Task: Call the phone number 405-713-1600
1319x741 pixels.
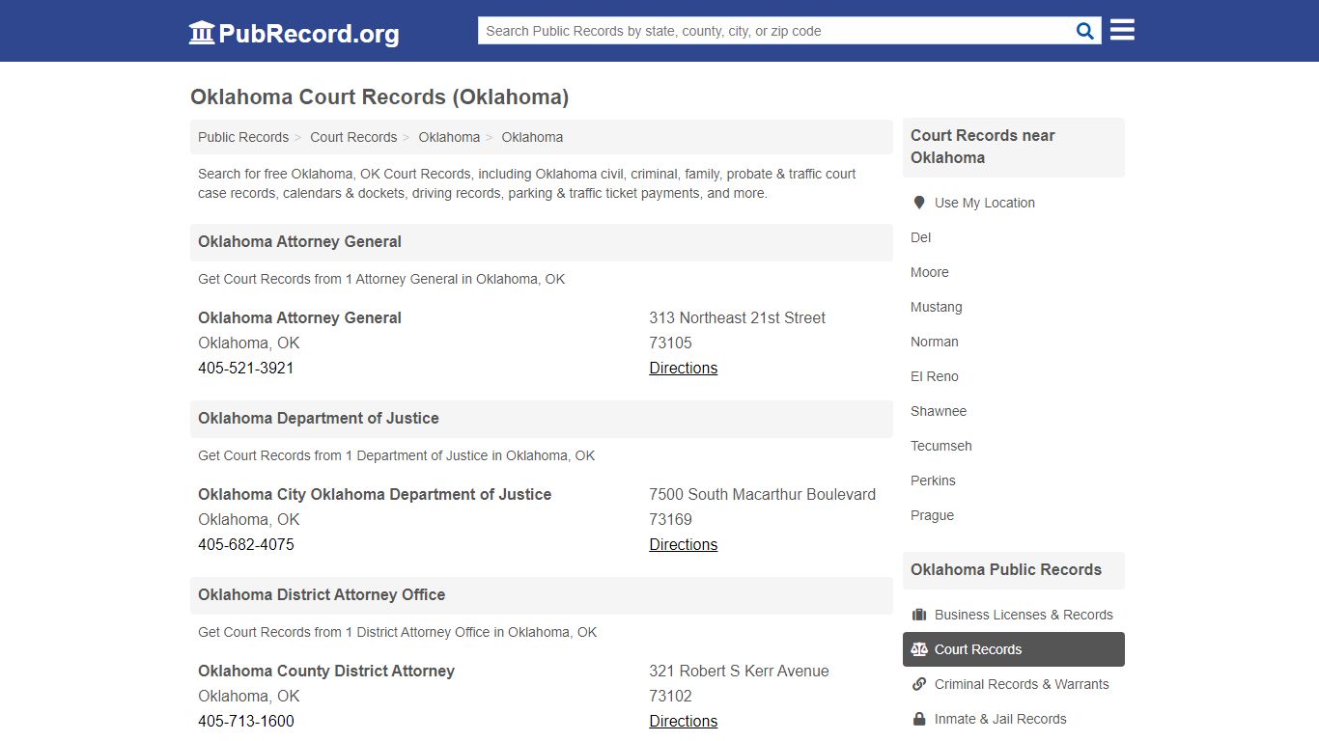Action: pos(246,721)
